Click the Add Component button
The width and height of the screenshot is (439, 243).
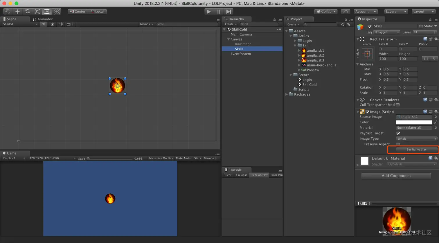coord(396,176)
